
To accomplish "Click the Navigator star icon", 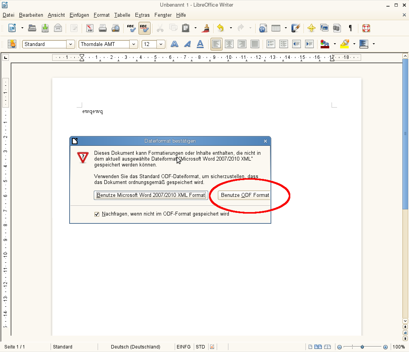I will pyautogui.click(x=311, y=28).
